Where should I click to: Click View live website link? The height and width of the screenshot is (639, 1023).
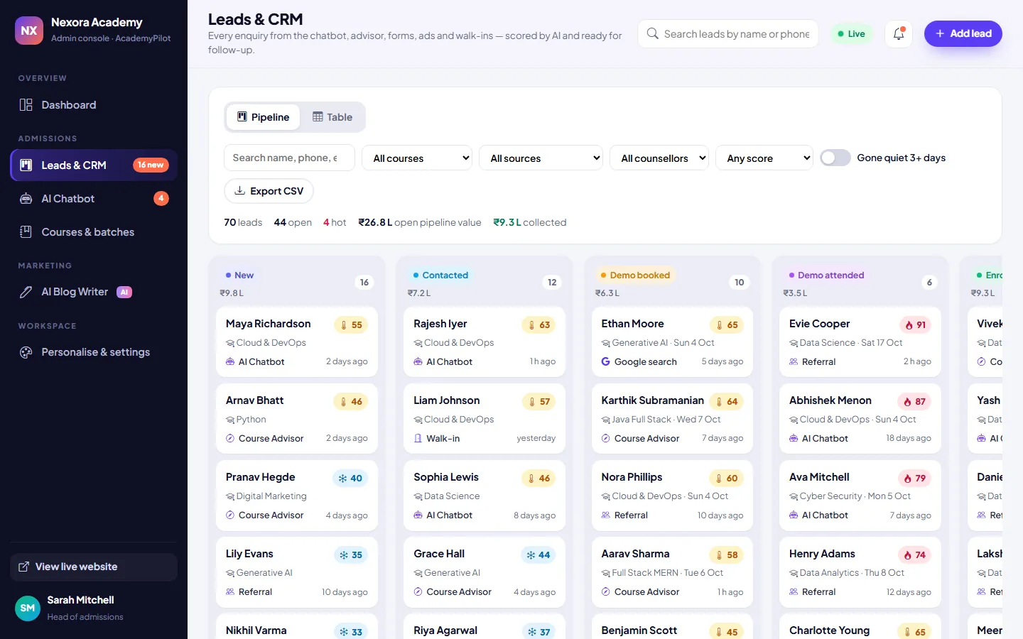coord(94,567)
